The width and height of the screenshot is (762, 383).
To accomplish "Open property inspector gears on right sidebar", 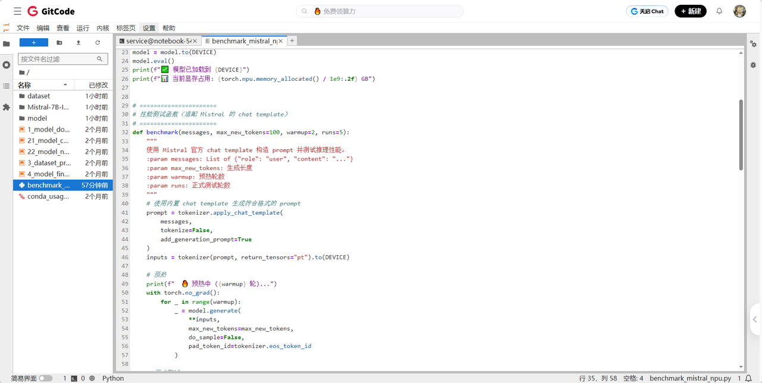I will point(754,44).
